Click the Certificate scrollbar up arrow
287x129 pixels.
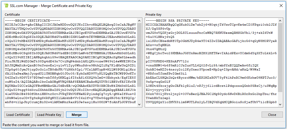click(x=139, y=21)
